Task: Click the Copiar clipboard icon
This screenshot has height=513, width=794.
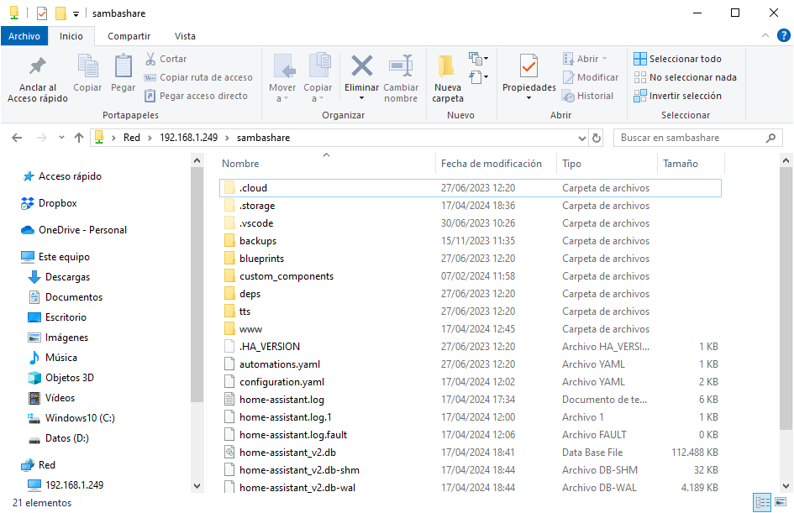Action: pyautogui.click(x=87, y=73)
